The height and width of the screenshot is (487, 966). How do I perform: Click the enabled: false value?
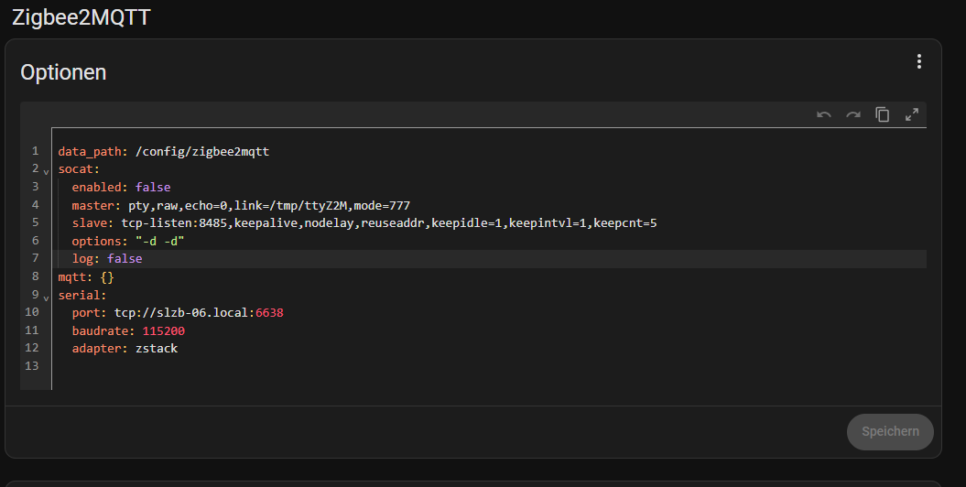[153, 187]
